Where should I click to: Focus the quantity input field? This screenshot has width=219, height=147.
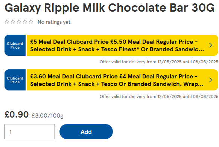(x=30, y=132)
